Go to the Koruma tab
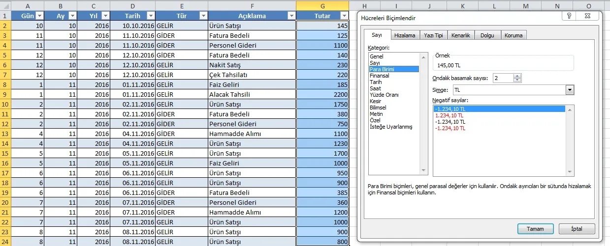 coord(514,35)
